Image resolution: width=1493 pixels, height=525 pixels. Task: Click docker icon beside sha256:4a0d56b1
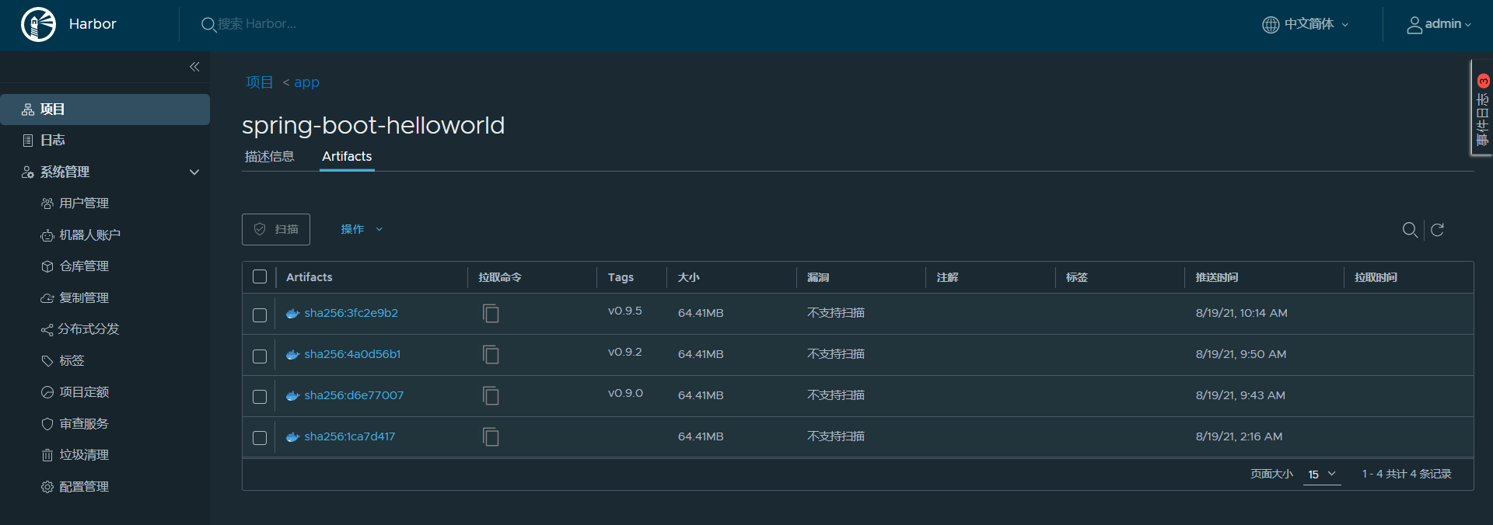tap(293, 355)
